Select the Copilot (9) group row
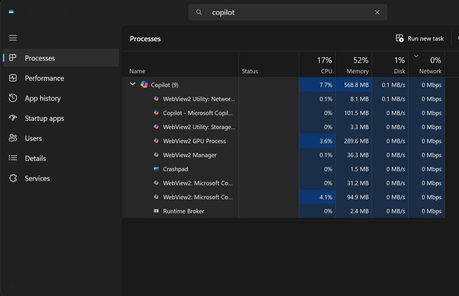This screenshot has width=459, height=296. (283, 85)
